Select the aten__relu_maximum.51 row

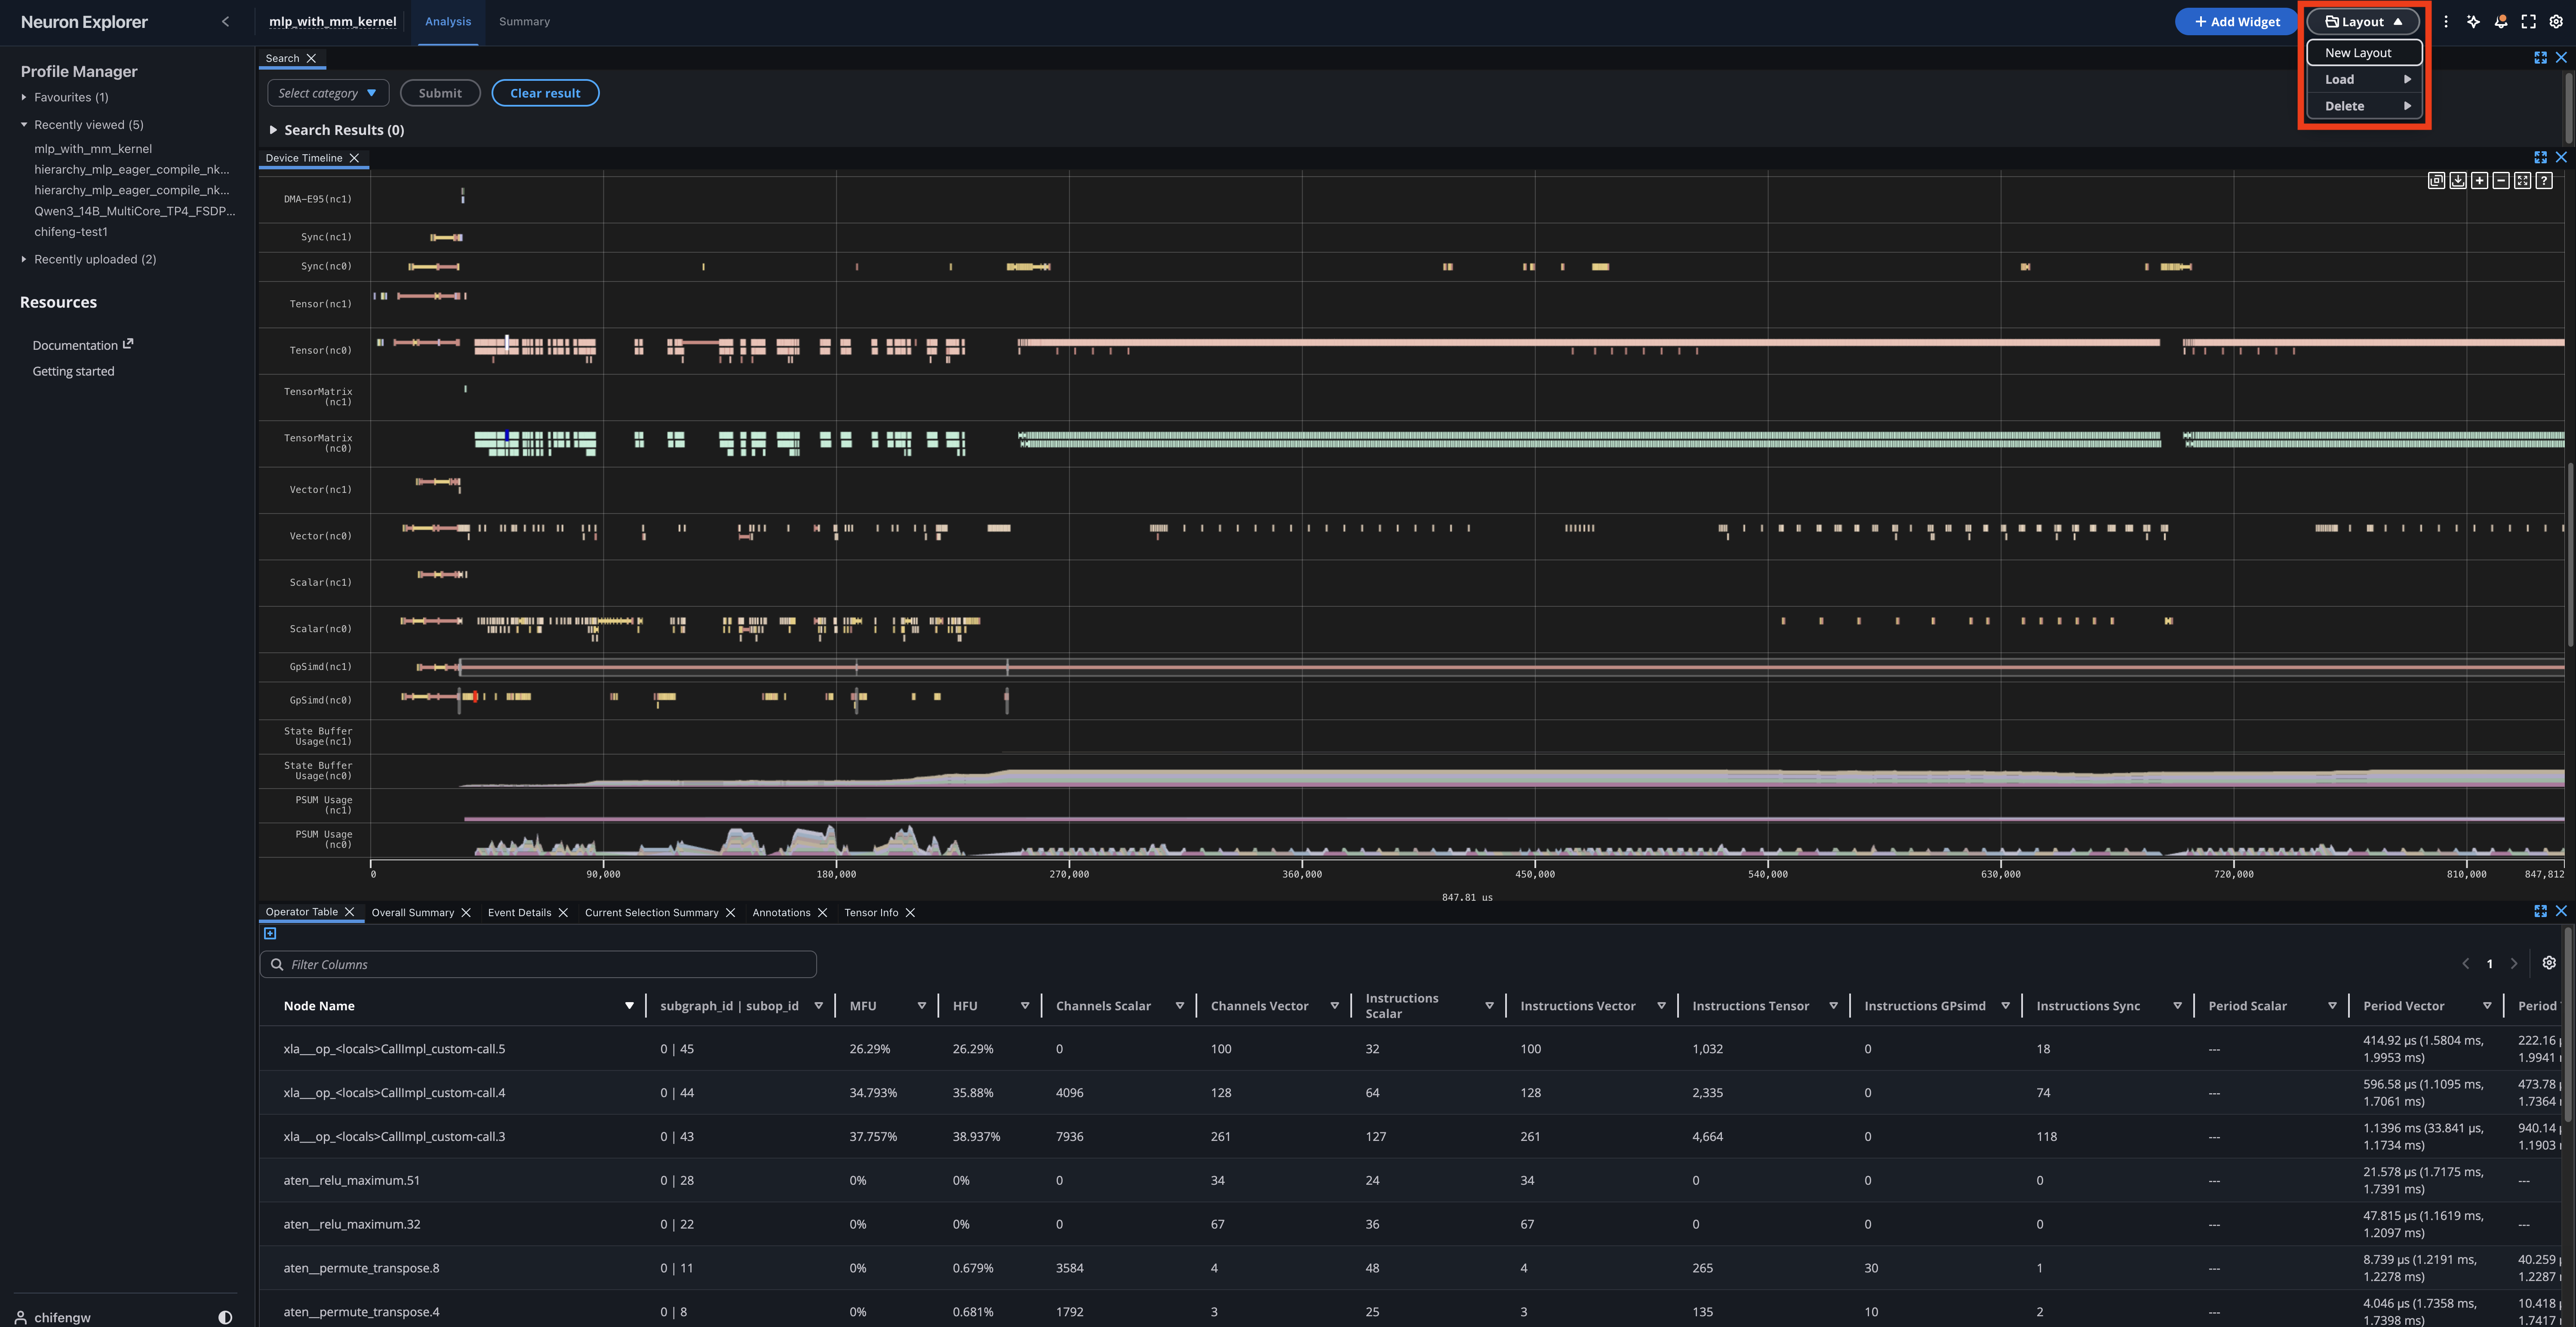click(x=1410, y=1180)
